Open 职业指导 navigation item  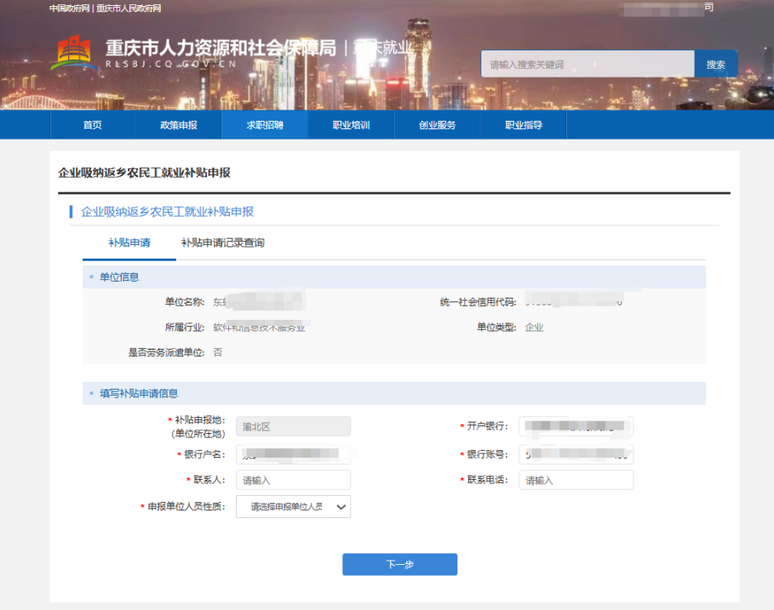[x=524, y=125]
